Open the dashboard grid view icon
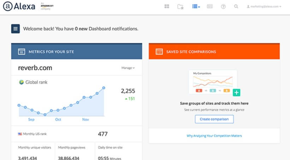 click(x=167, y=6)
